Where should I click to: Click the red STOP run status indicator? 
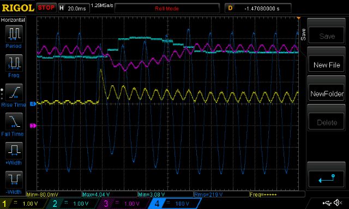click(x=46, y=8)
